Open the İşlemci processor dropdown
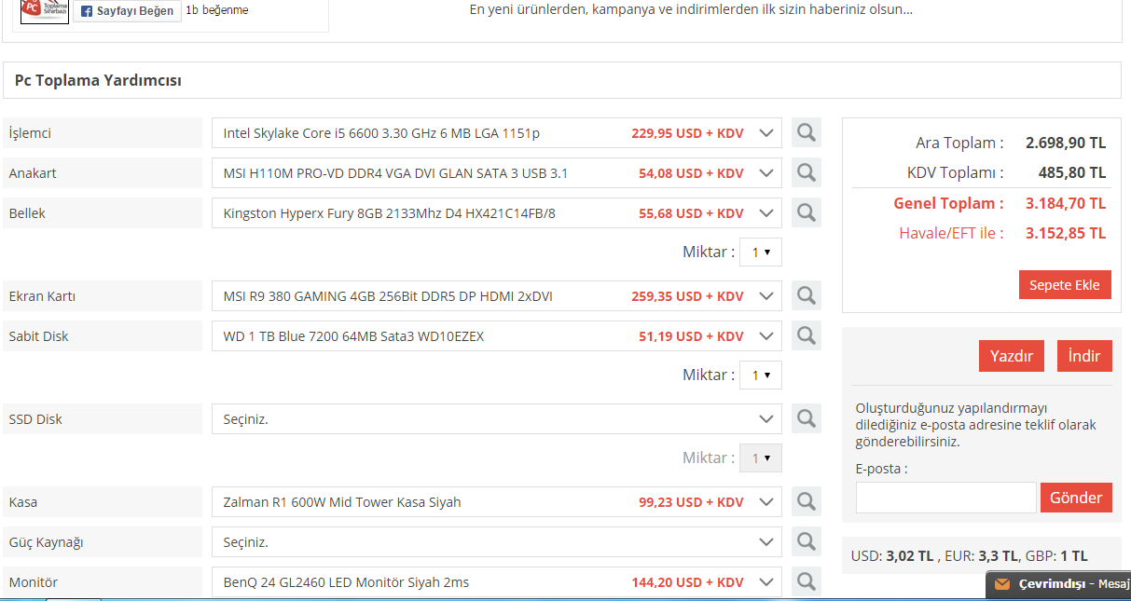Image resolution: width=1131 pixels, height=601 pixels. point(497,133)
